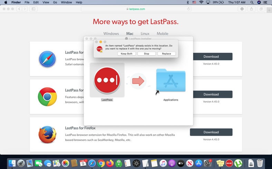Click the Bluetooth menu bar icon
272x169 pixels.
click(x=187, y=2)
